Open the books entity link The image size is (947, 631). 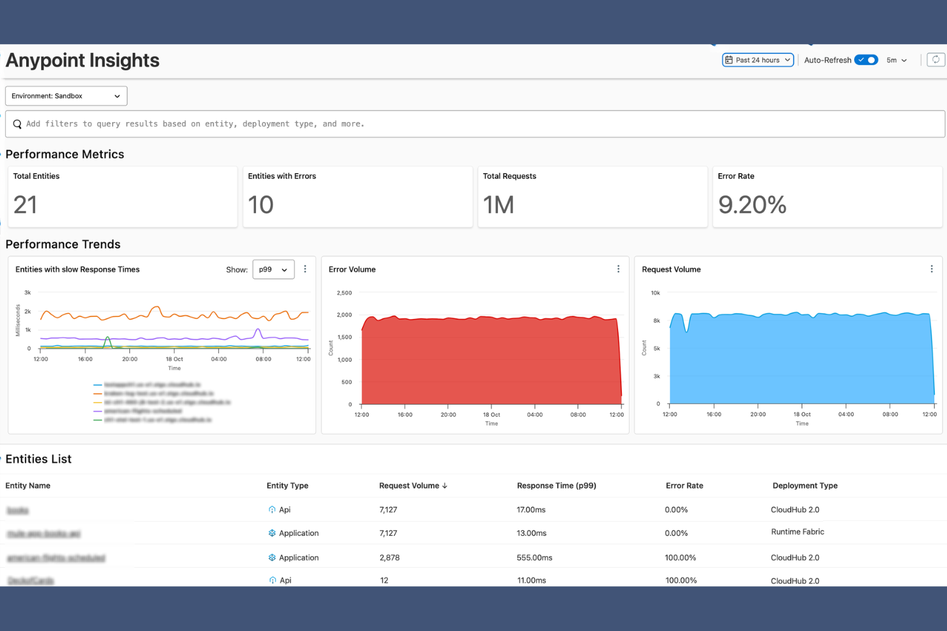tap(18, 510)
